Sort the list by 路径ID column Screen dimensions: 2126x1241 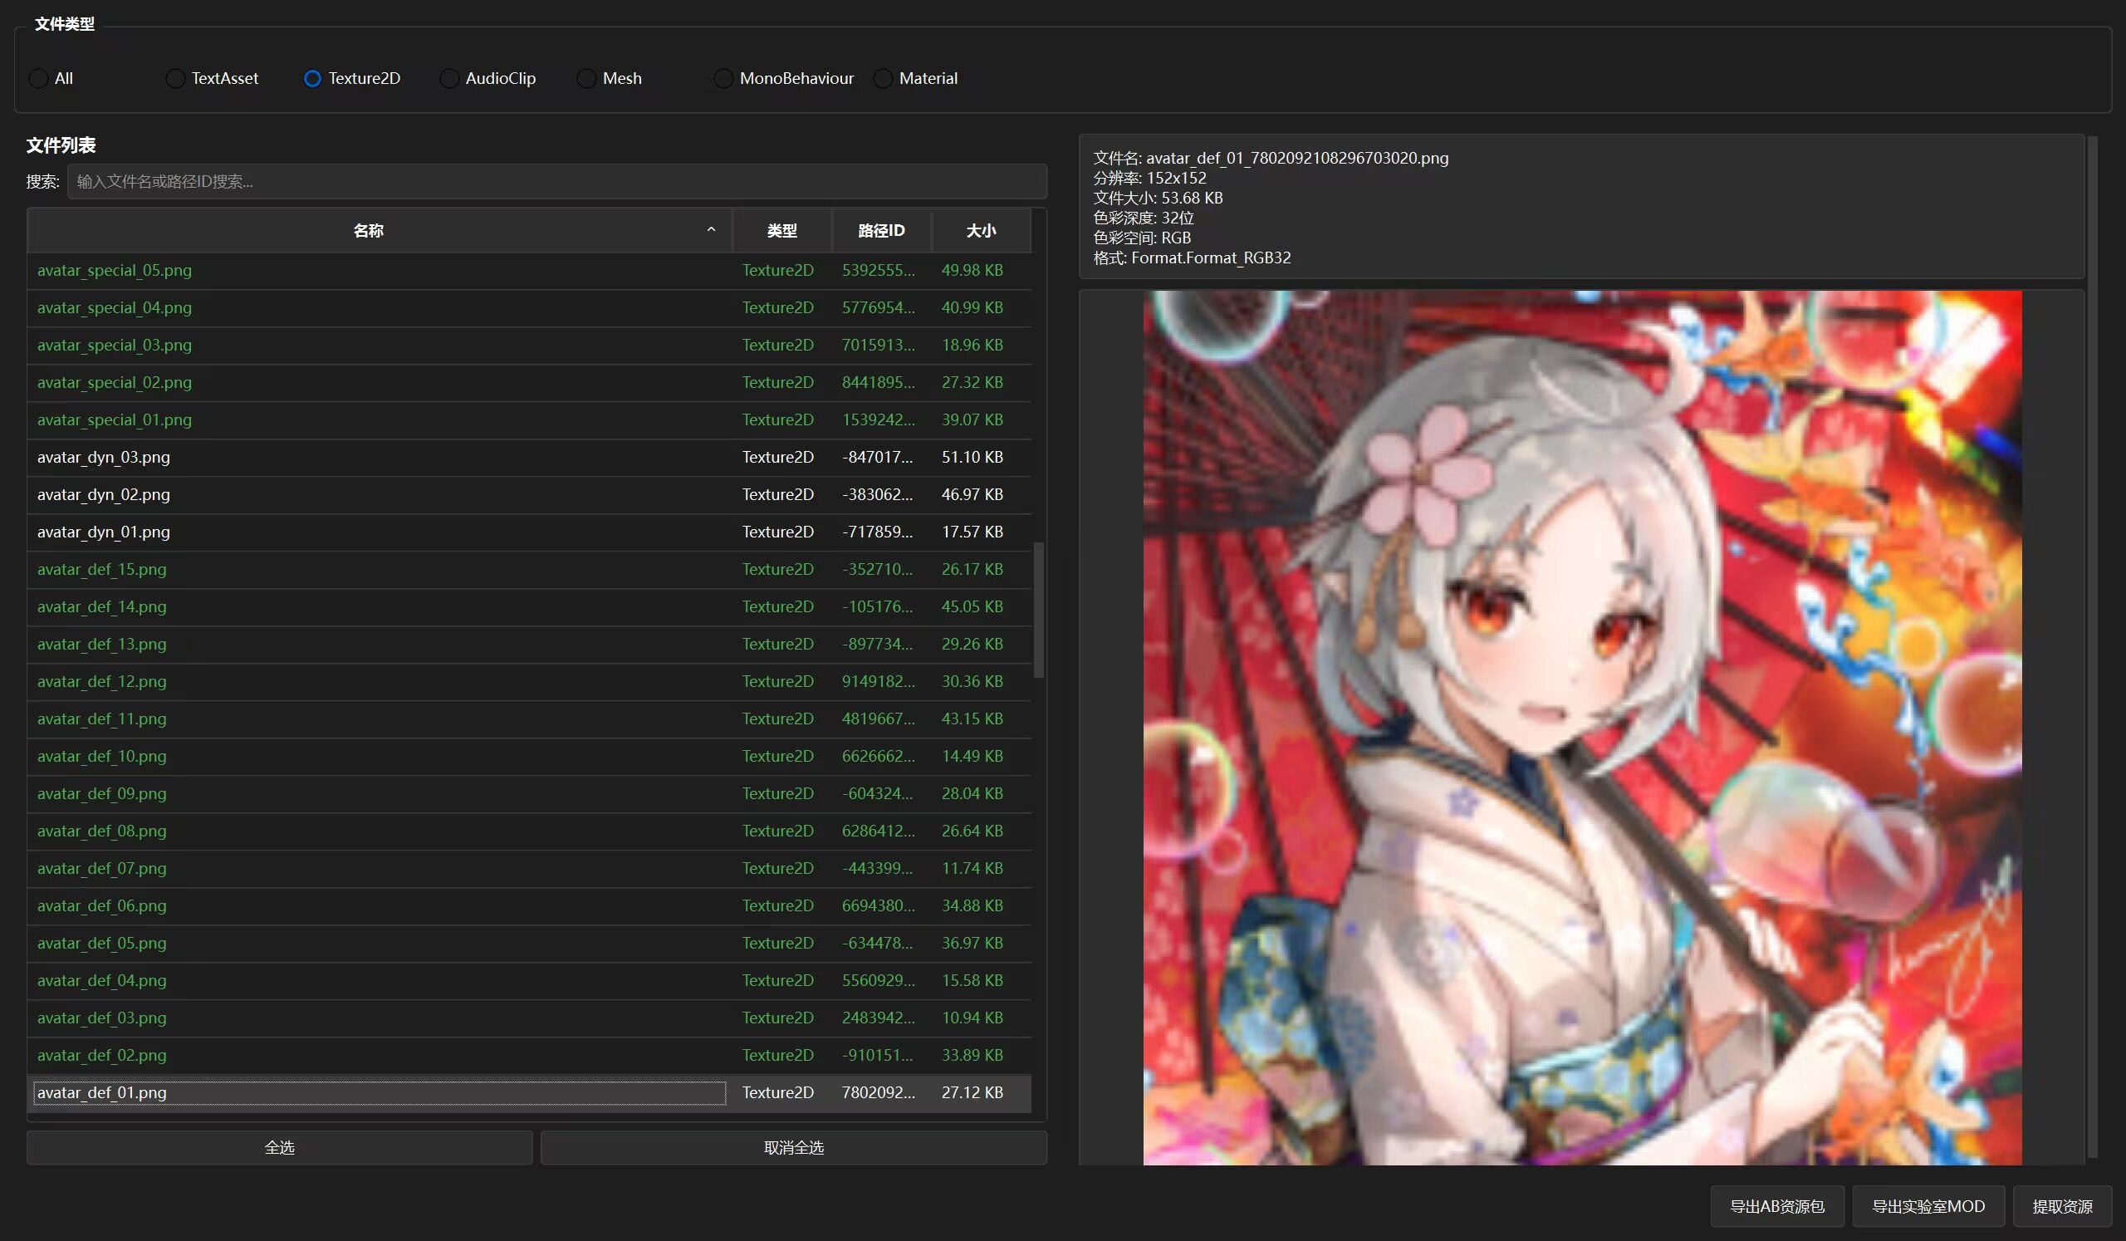coord(880,229)
